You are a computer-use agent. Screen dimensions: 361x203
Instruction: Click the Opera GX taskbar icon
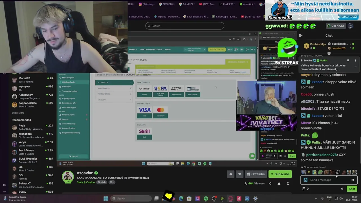tap(231, 198)
